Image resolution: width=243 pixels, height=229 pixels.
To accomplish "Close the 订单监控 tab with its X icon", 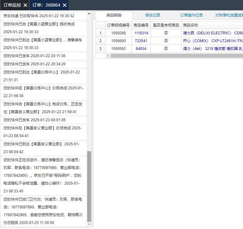I will (x=25, y=5).
